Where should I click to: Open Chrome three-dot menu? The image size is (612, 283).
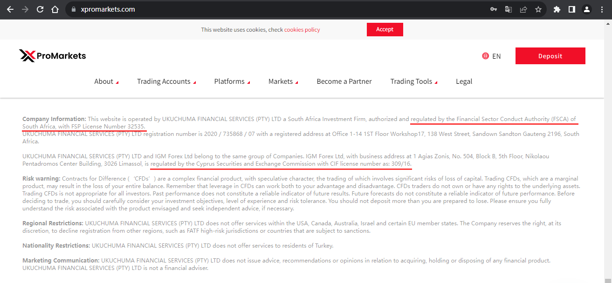tap(602, 9)
